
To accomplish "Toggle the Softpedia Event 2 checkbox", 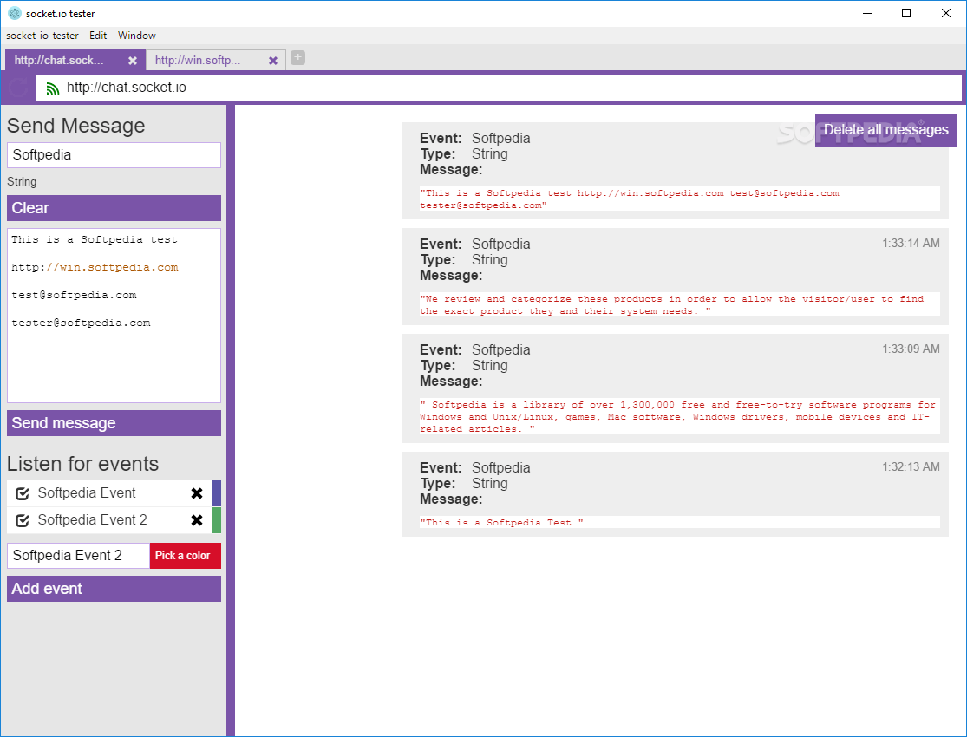I will [23, 520].
